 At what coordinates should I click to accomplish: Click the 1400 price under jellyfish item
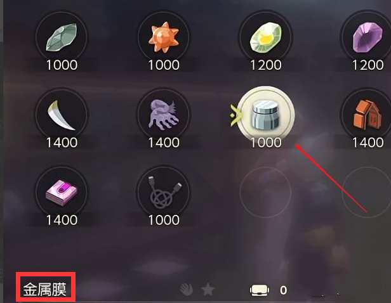click(164, 143)
